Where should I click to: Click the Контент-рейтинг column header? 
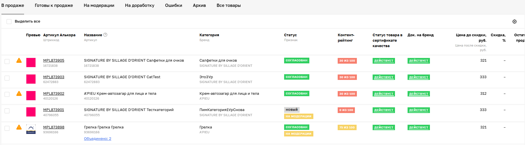tap(346, 38)
